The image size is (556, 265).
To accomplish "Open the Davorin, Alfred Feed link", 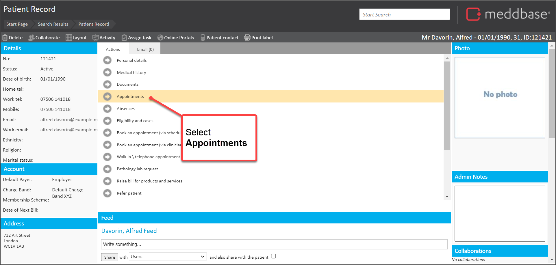I will point(129,231).
